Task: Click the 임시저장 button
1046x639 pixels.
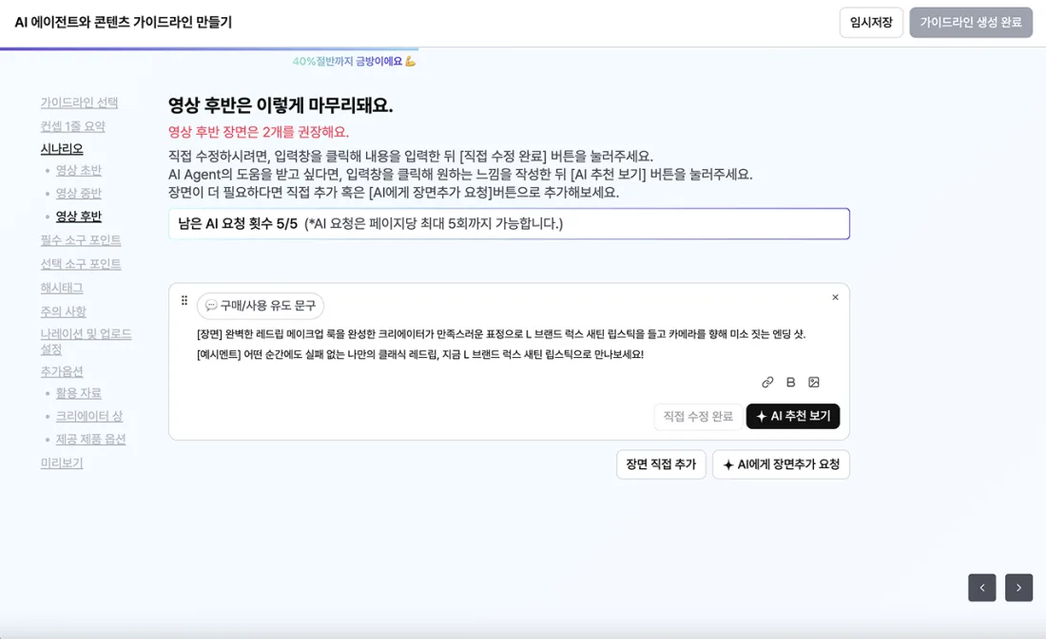Action: point(870,23)
